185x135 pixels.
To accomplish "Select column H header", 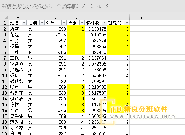I will click(163, 17).
